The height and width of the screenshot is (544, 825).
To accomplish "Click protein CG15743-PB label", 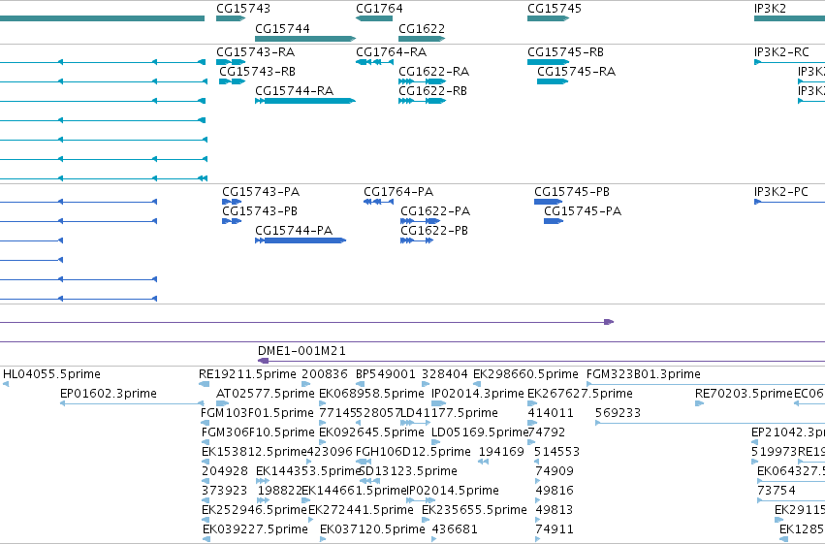I will 260,211.
